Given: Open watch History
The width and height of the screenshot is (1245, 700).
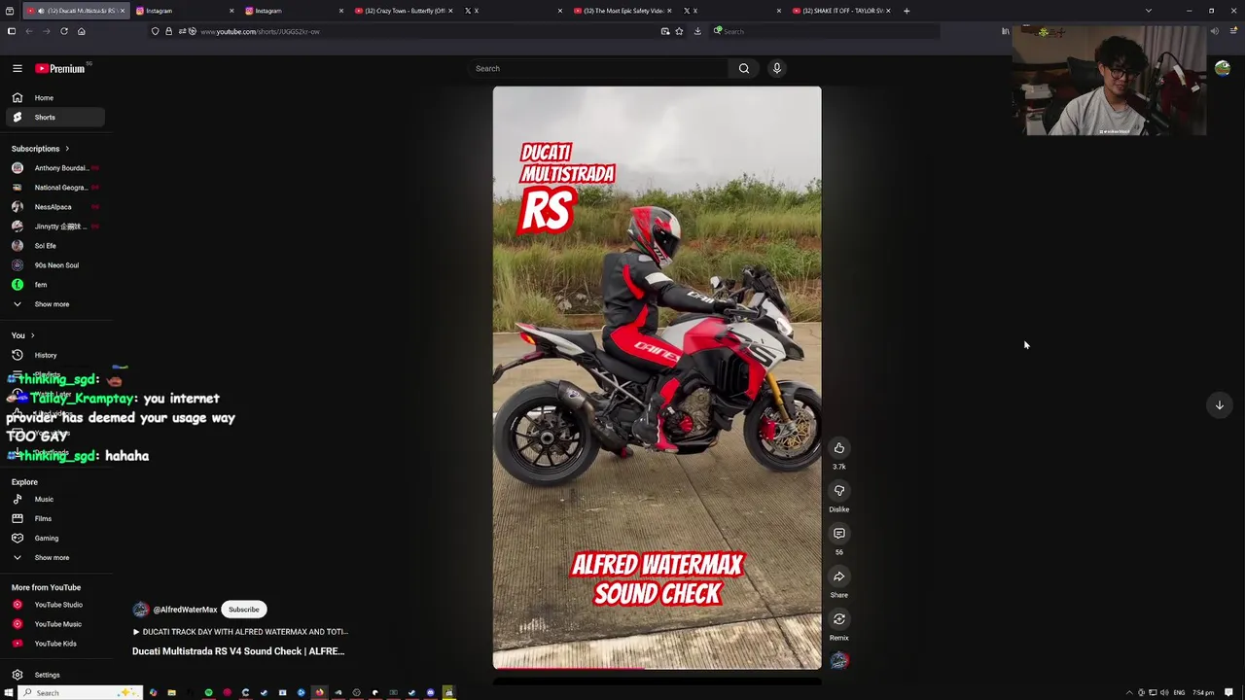Looking at the screenshot, I should click(55, 355).
